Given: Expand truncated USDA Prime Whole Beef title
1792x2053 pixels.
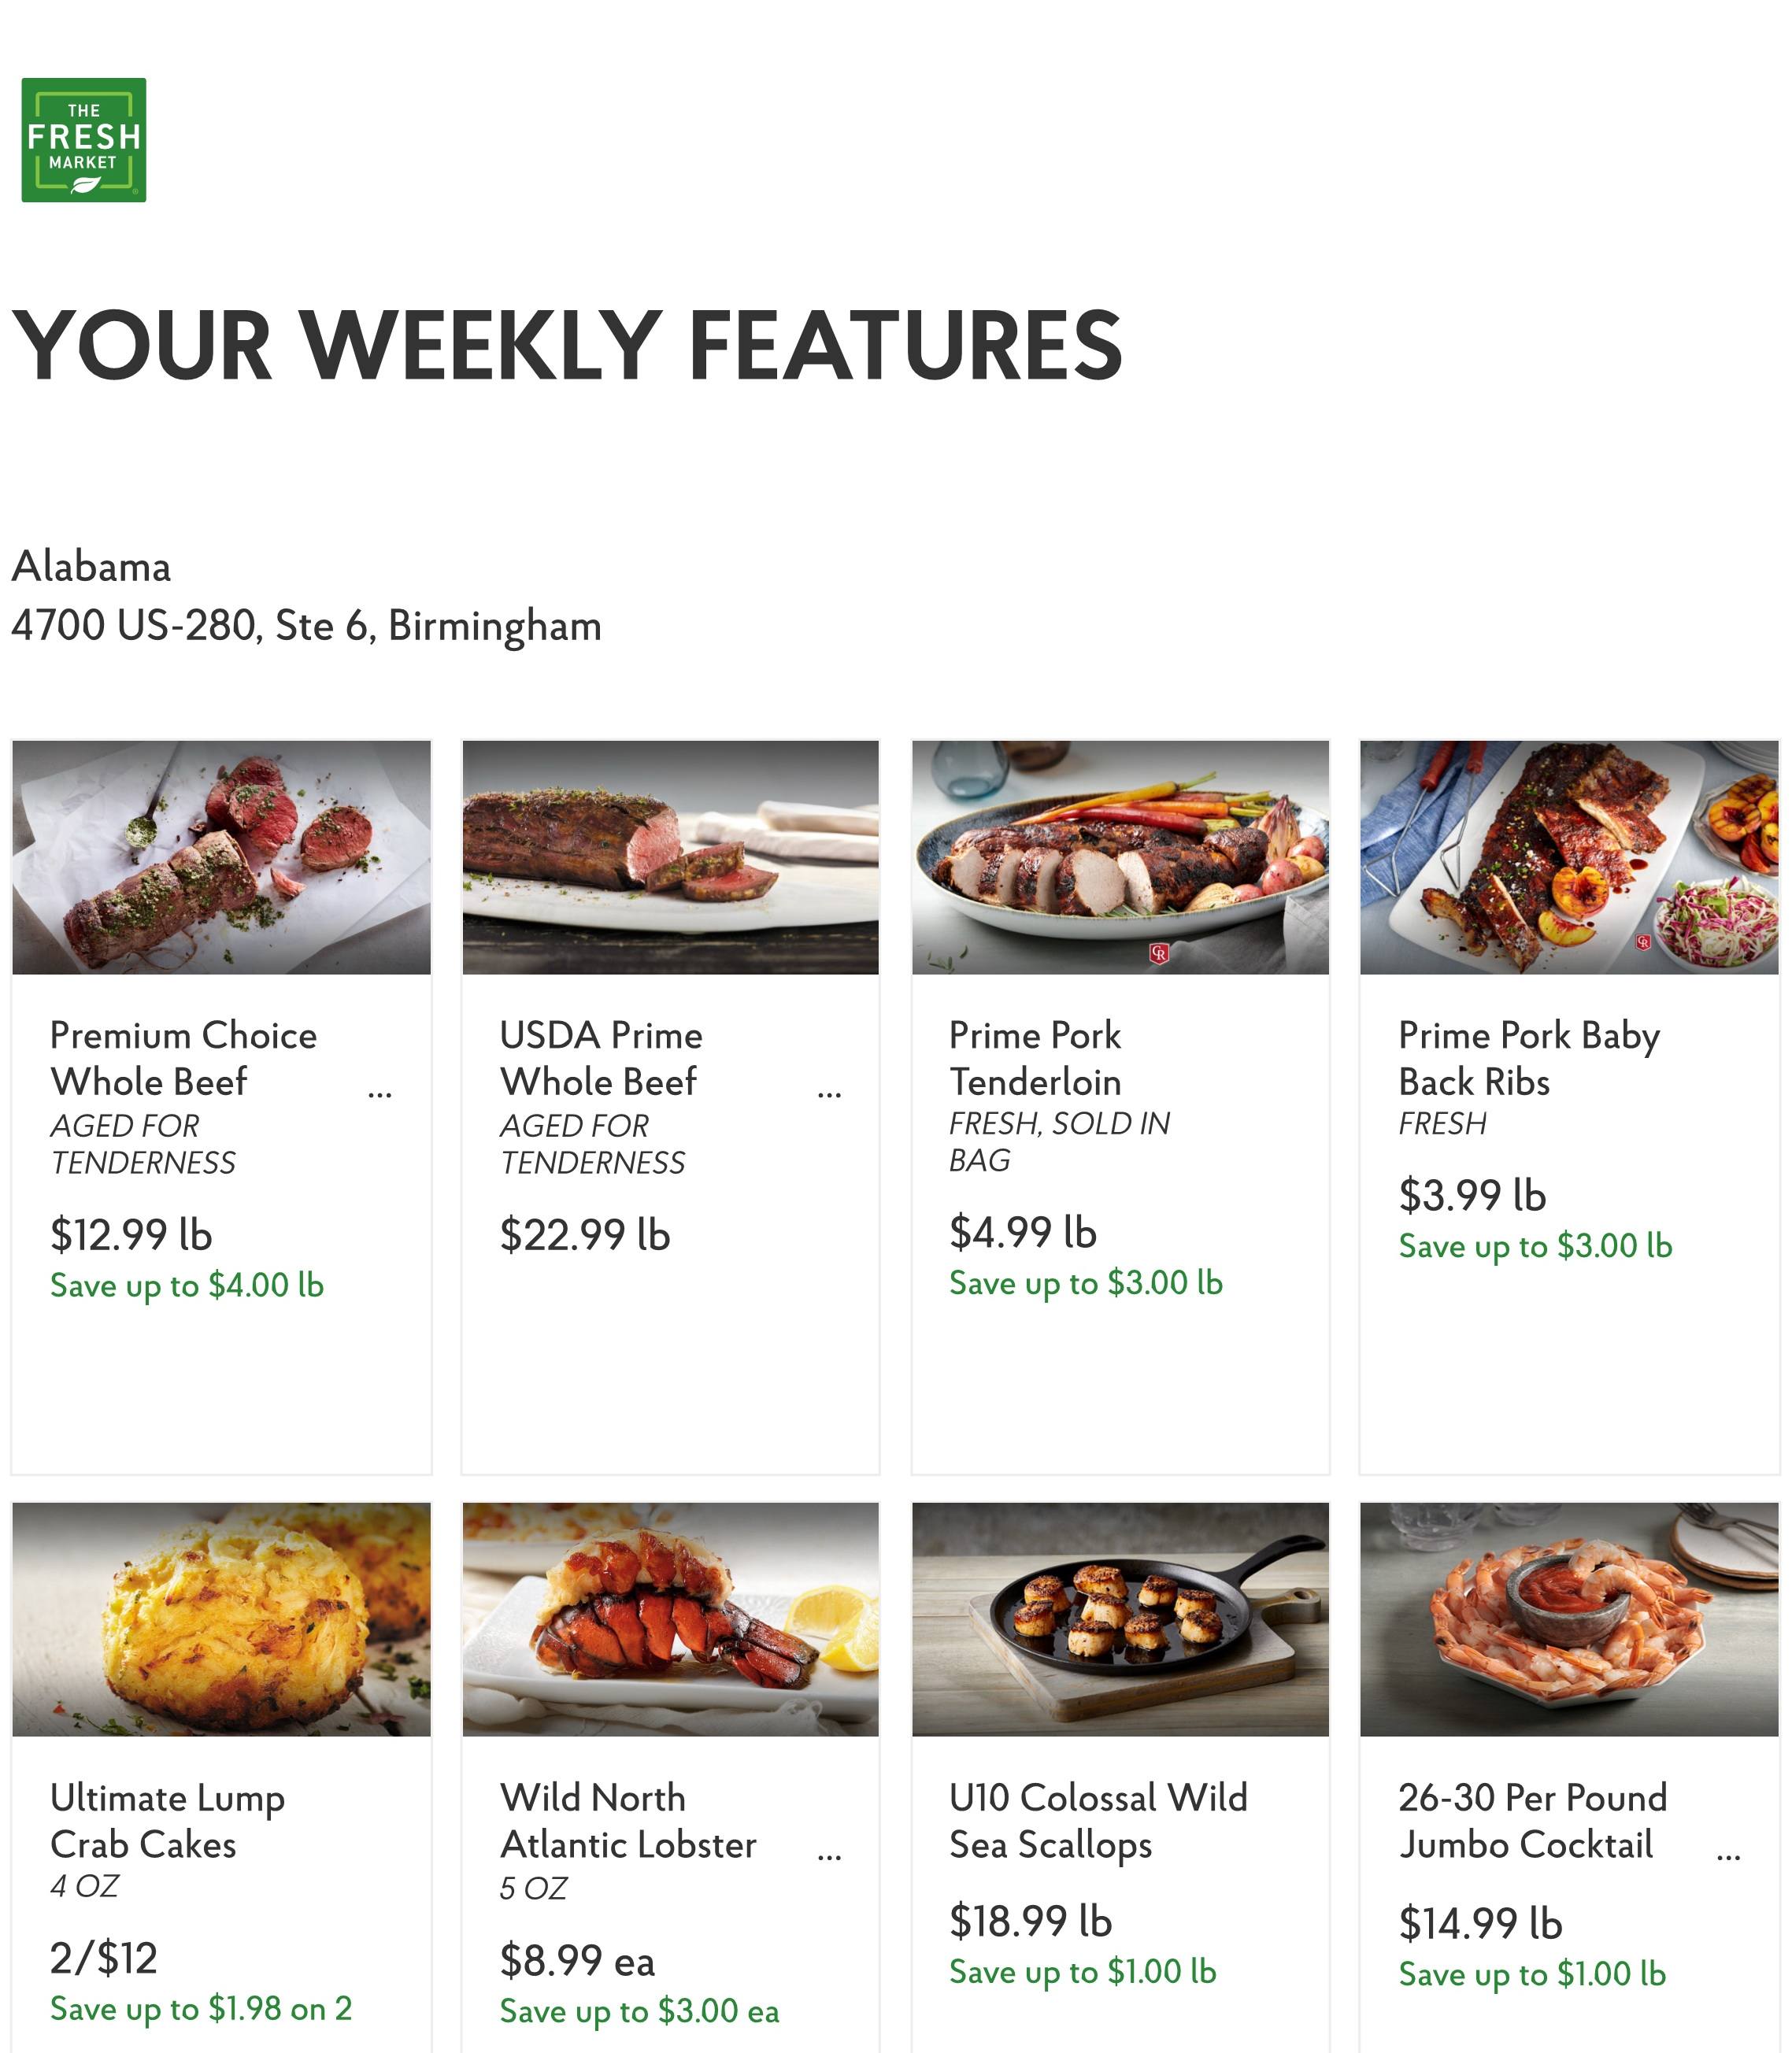Looking at the screenshot, I should 829,1093.
